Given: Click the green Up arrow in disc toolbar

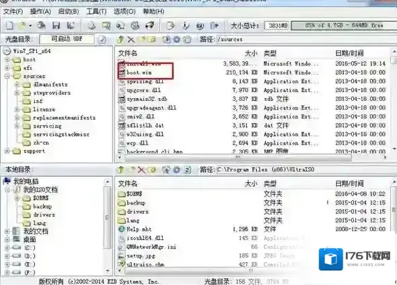Looking at the screenshot, I should pyautogui.click(x=120, y=40).
